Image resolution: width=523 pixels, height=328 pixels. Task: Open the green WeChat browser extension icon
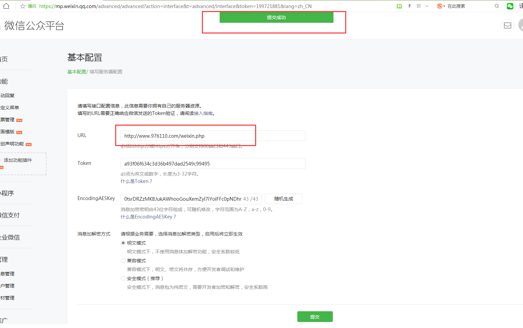[510, 6]
